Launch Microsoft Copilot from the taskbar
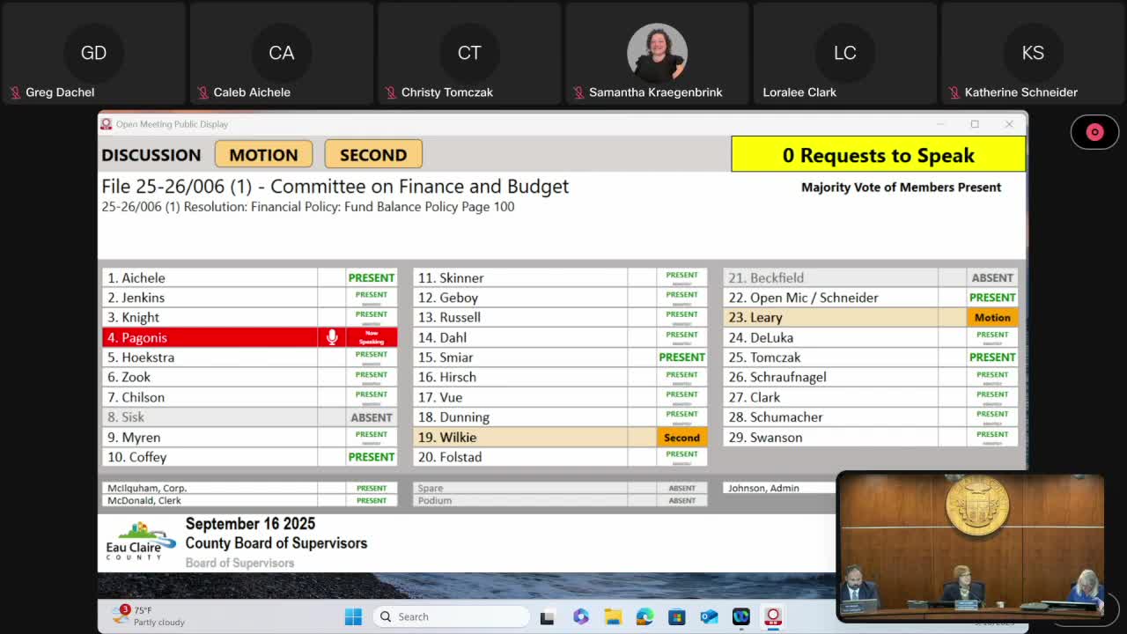This screenshot has width=1127, height=634. coord(580,616)
